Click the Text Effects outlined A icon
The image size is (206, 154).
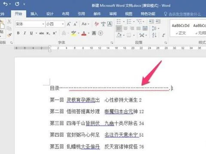[64, 33]
